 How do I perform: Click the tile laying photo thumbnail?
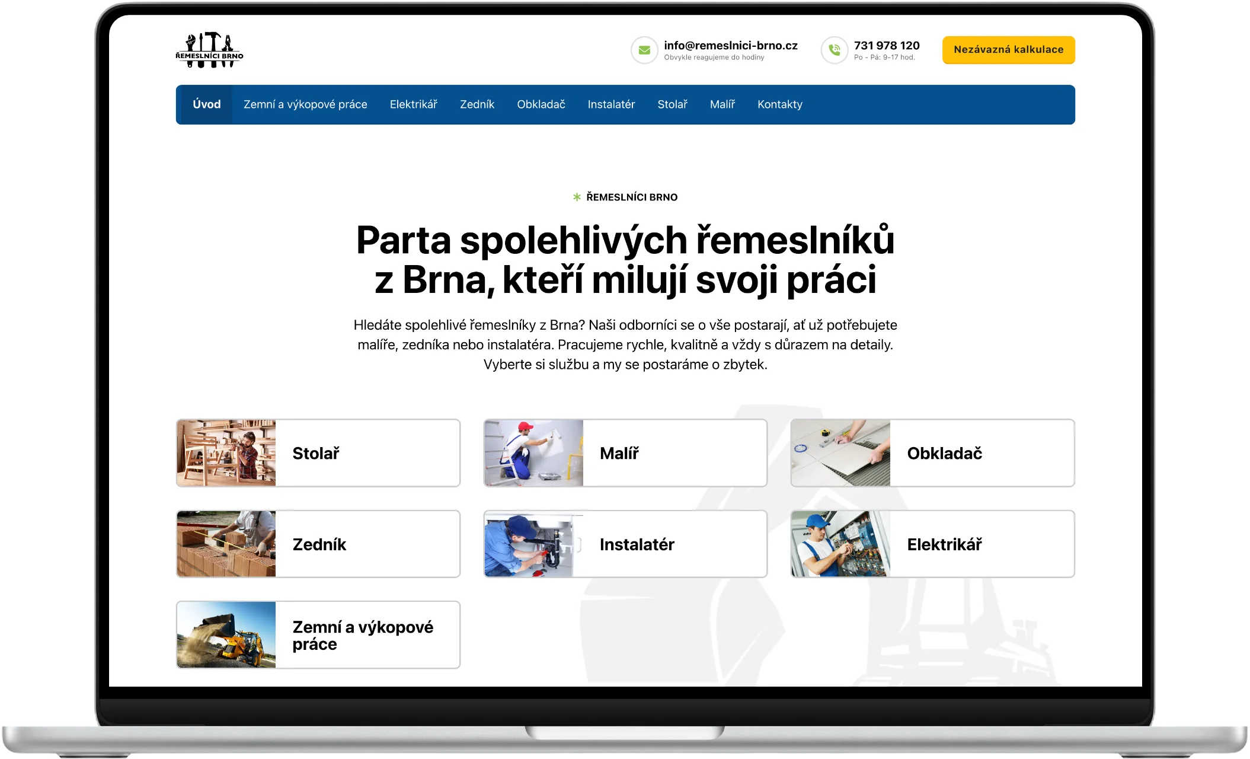click(840, 453)
